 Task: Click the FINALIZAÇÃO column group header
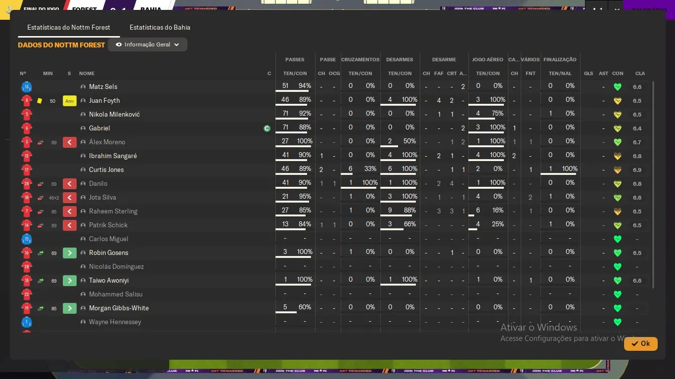[560, 60]
